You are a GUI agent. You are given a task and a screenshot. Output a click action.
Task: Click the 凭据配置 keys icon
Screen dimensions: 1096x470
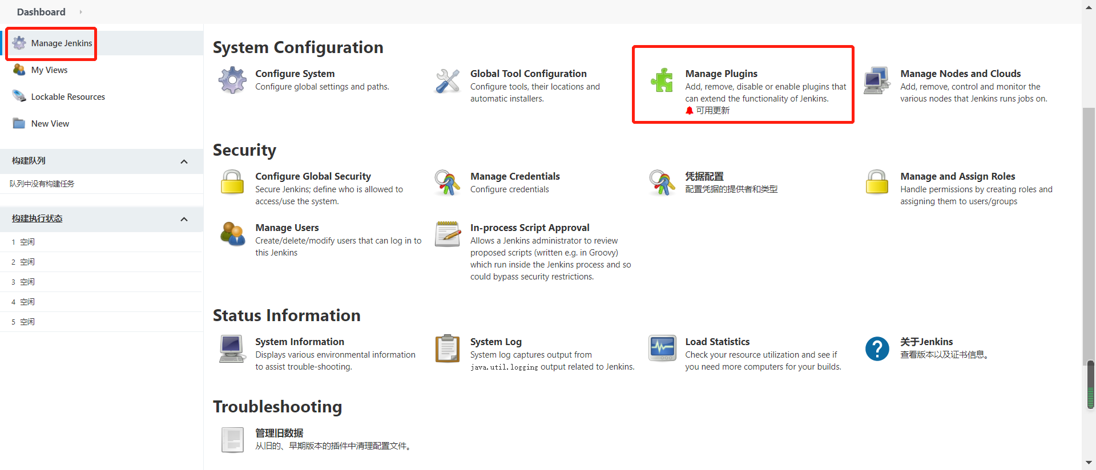point(662,183)
